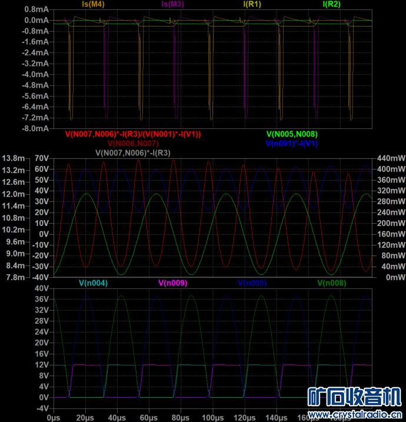406x422 pixels.
Task: Click the 20µs time axis label
Action: click(85, 418)
